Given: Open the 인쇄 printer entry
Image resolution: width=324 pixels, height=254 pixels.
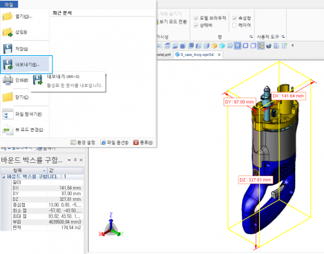Looking at the screenshot, I should click(15, 80).
